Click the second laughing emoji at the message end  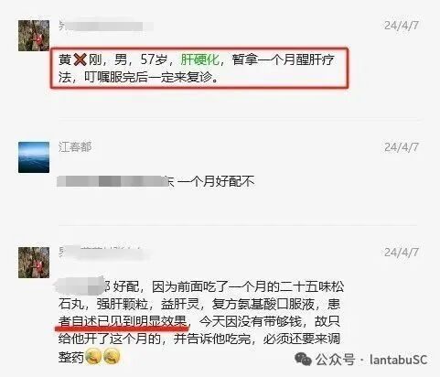click(112, 357)
